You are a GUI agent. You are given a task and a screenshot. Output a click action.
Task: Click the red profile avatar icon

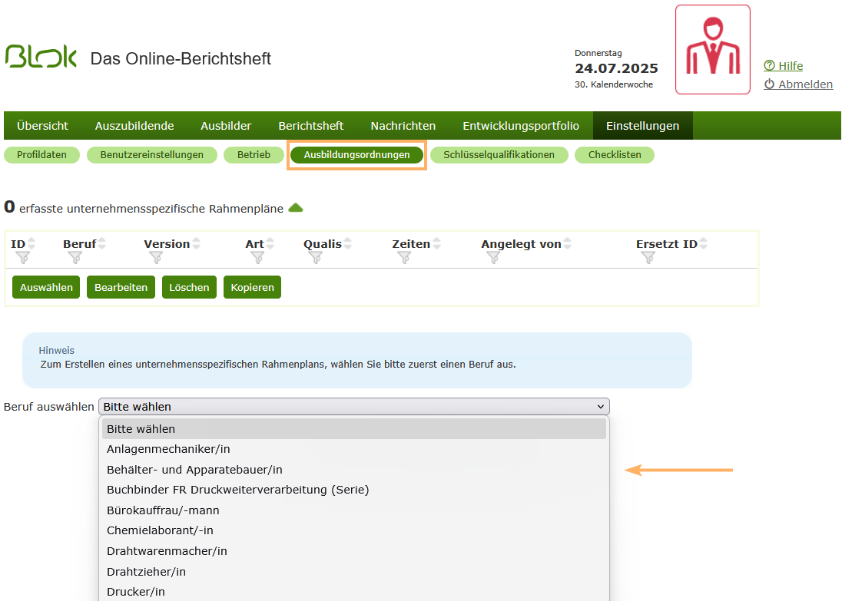712,49
